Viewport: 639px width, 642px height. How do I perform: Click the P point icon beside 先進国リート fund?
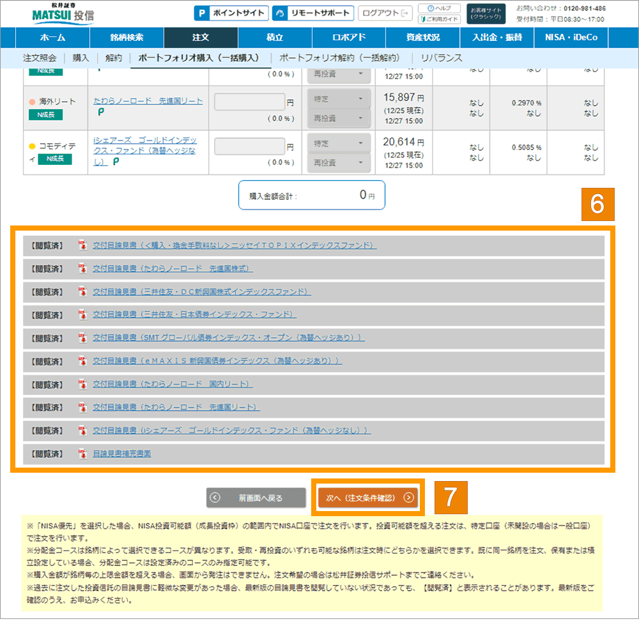[x=101, y=112]
